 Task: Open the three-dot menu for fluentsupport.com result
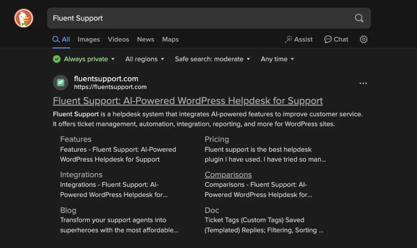(363, 83)
